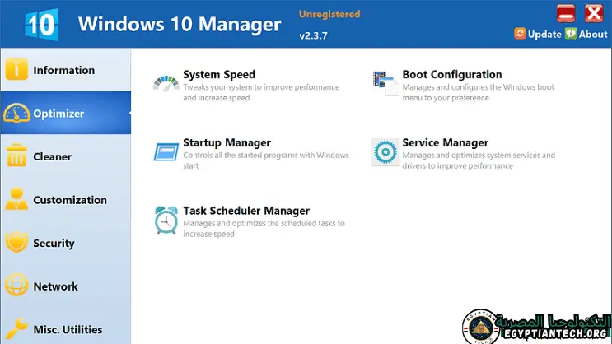Click the Service Manager gear icon
612x344 pixels.
tap(385, 152)
